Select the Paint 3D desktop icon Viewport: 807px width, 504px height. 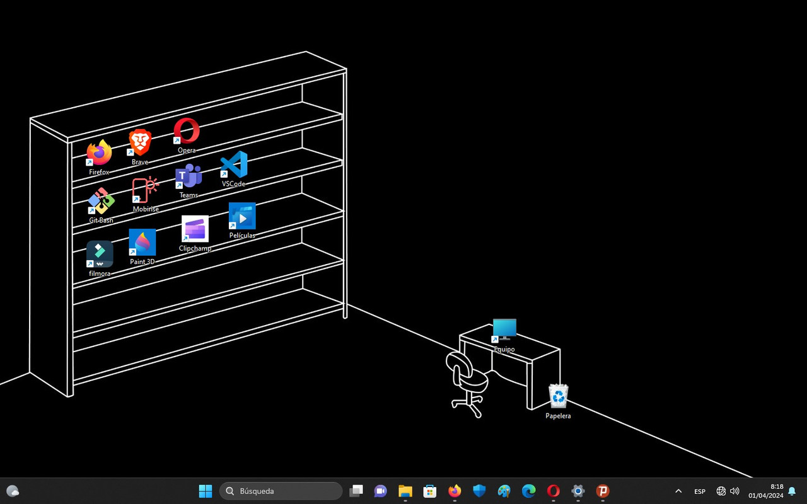[x=142, y=247]
